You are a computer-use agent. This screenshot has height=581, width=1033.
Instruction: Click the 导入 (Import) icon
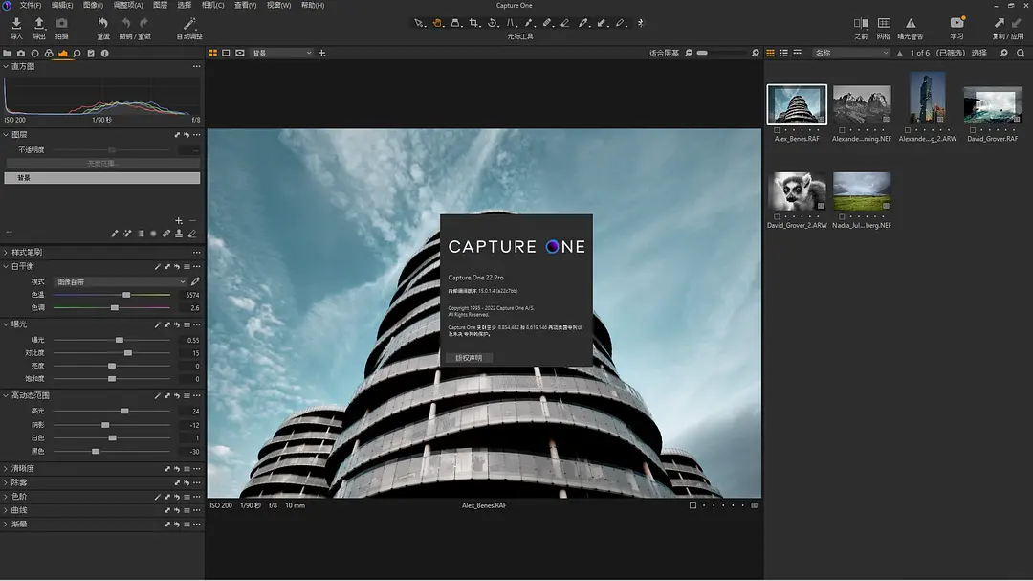tap(16, 23)
